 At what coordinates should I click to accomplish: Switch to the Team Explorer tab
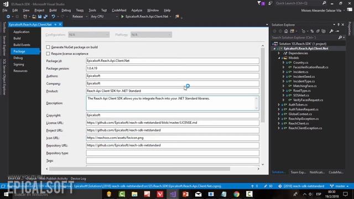pyautogui.click(x=298, y=172)
